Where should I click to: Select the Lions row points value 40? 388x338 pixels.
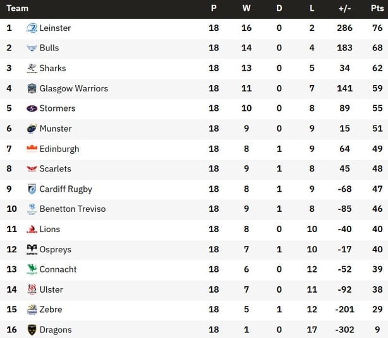[x=377, y=229]
